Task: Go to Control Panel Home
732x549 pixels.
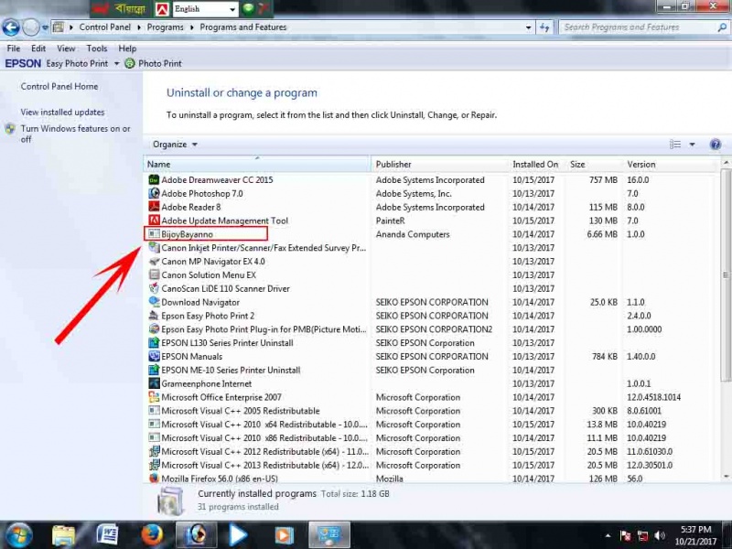Action: click(x=59, y=86)
